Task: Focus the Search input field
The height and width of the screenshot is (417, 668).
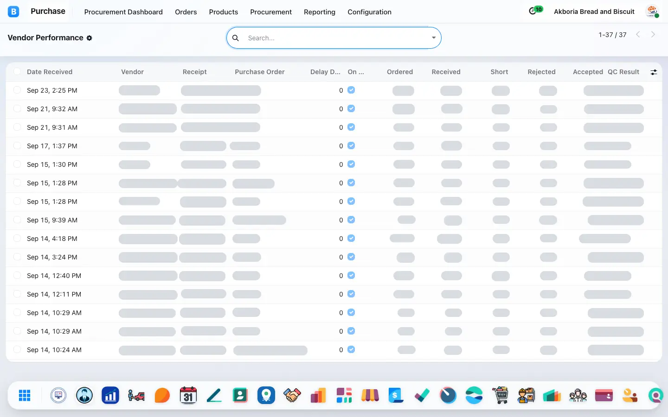Action: click(336, 38)
